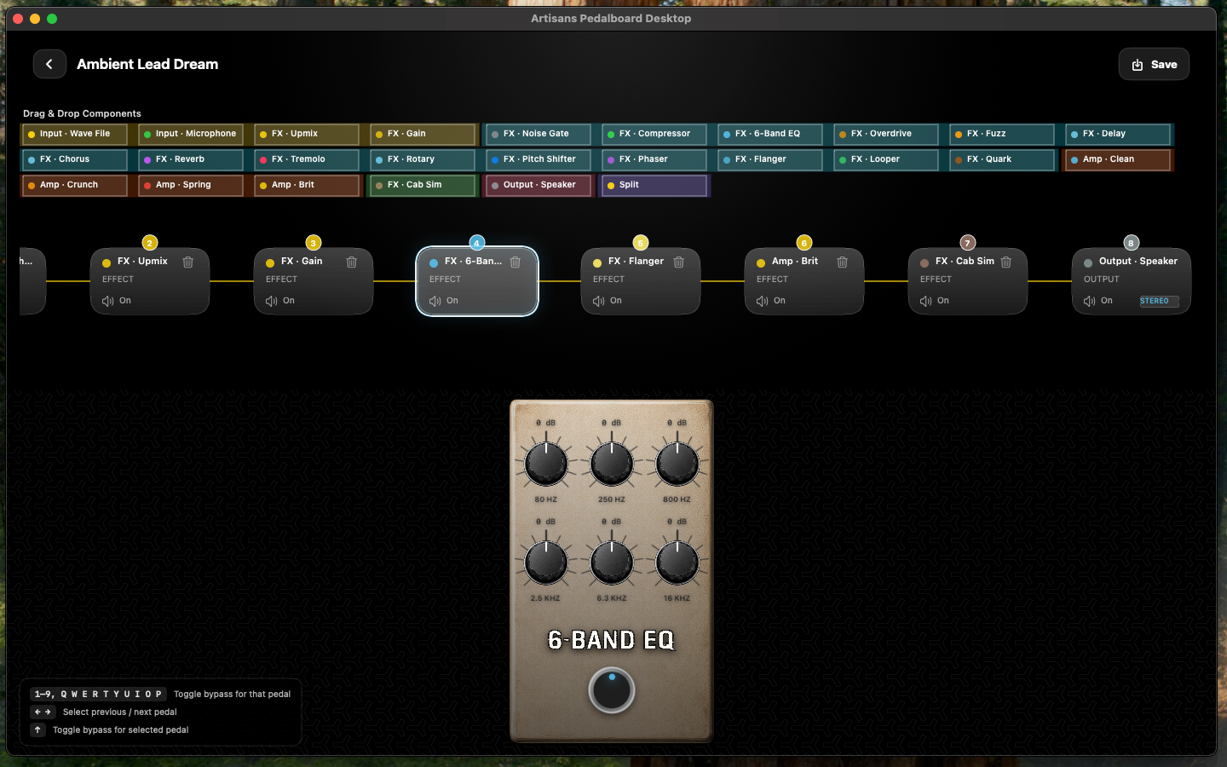
Task: Select FX · Compressor component
Action: 654,134
